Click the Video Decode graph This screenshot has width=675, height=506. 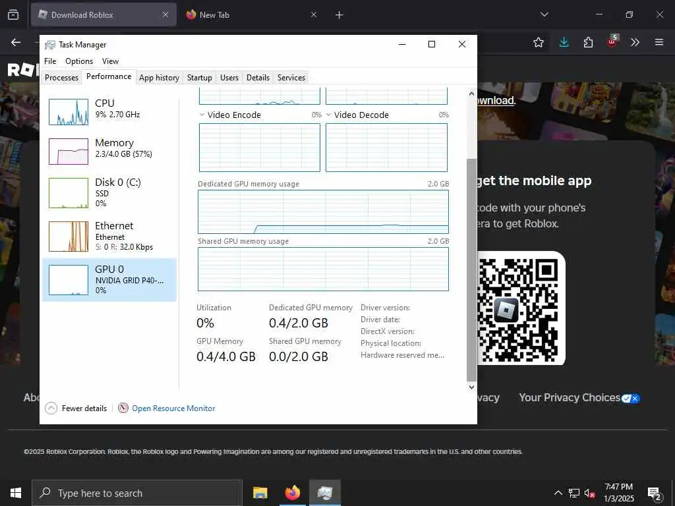[386, 148]
